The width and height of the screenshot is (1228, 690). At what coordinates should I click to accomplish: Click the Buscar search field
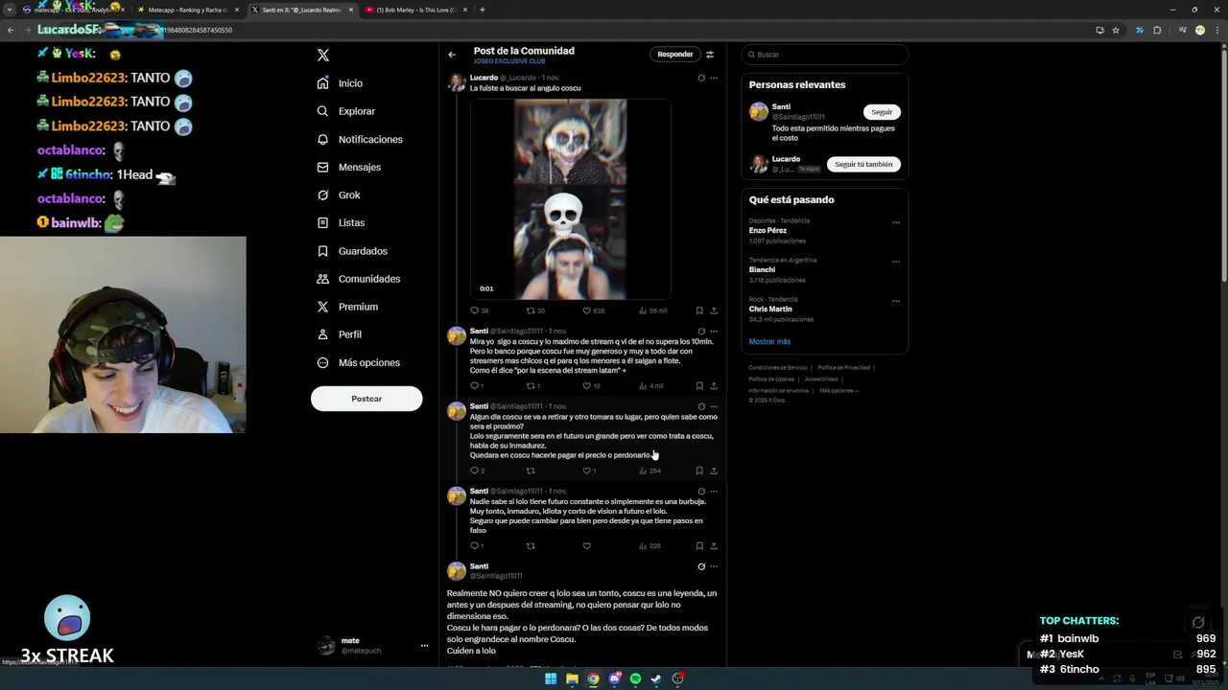click(824, 55)
